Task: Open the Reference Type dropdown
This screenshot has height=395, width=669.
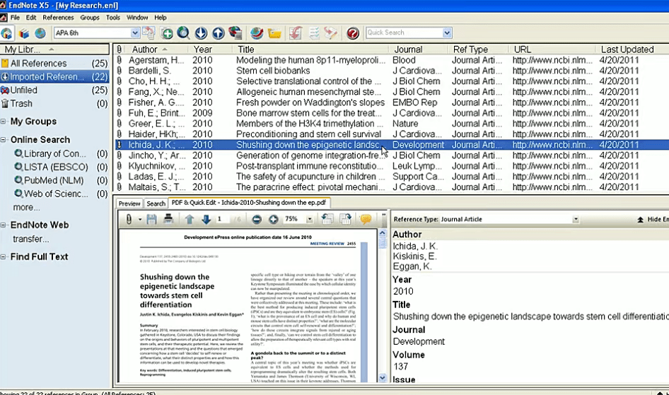Action: pos(576,220)
